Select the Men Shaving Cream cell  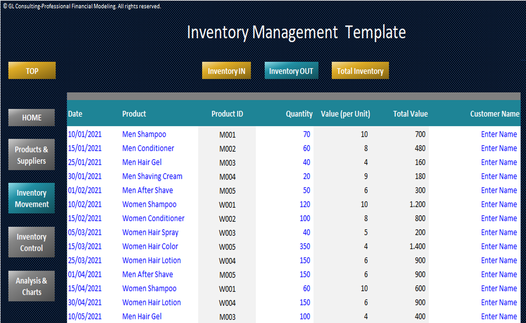tap(152, 176)
